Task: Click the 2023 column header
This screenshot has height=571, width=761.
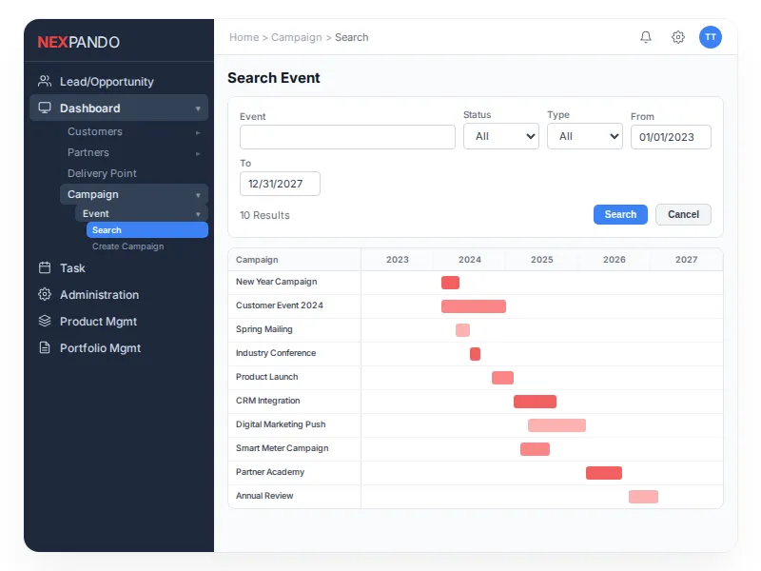Action: tap(398, 260)
